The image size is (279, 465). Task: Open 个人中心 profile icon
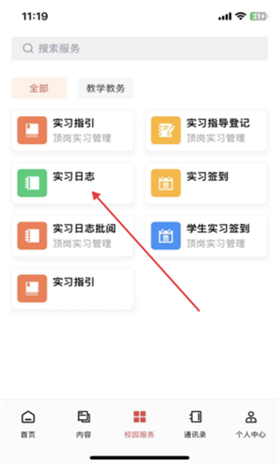(x=251, y=417)
